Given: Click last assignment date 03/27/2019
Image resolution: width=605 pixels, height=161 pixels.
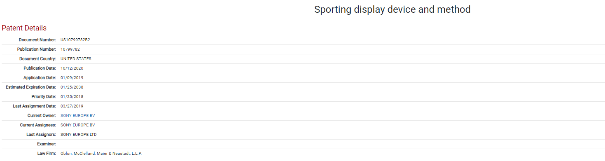Looking at the screenshot, I should (72, 106).
